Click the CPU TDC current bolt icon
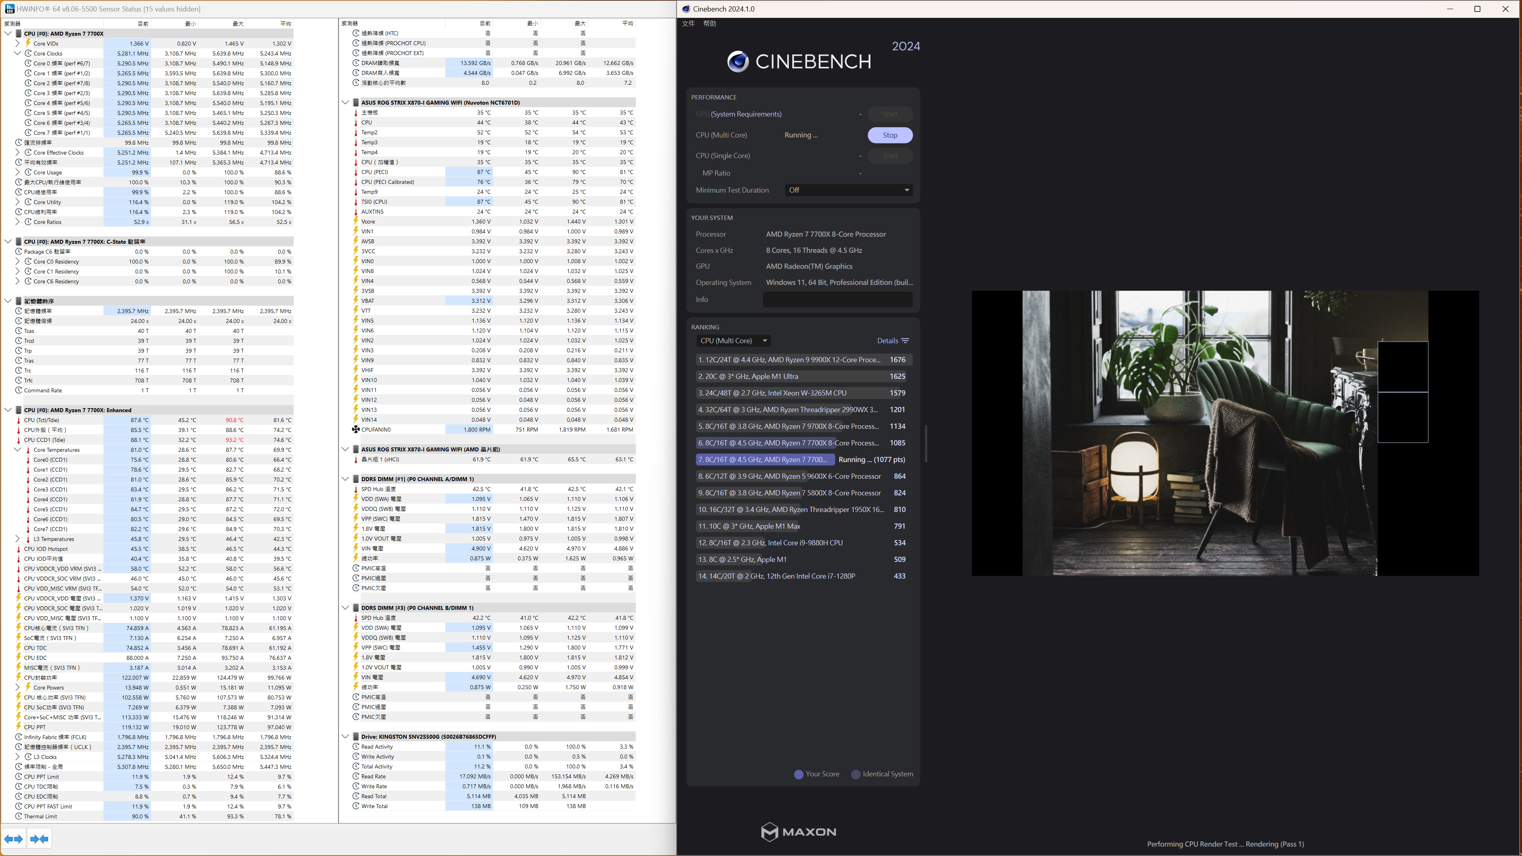Viewport: 1522px width, 856px height. click(x=19, y=648)
